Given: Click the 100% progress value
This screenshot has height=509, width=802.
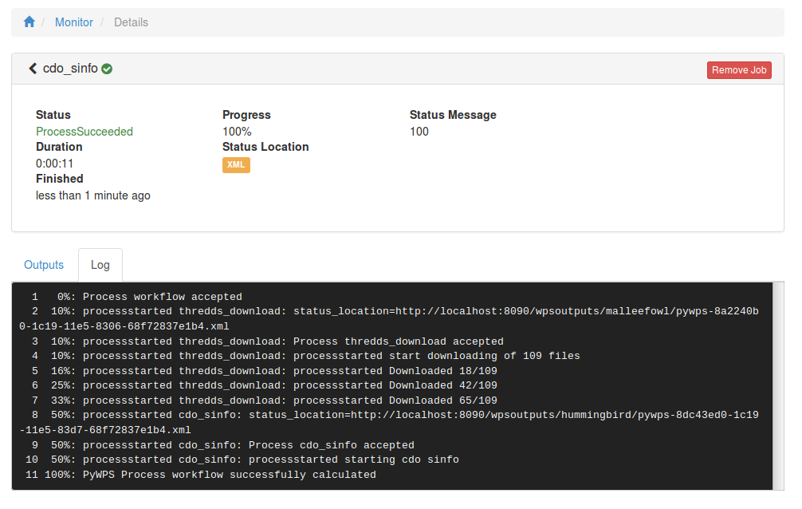Looking at the screenshot, I should coord(237,132).
